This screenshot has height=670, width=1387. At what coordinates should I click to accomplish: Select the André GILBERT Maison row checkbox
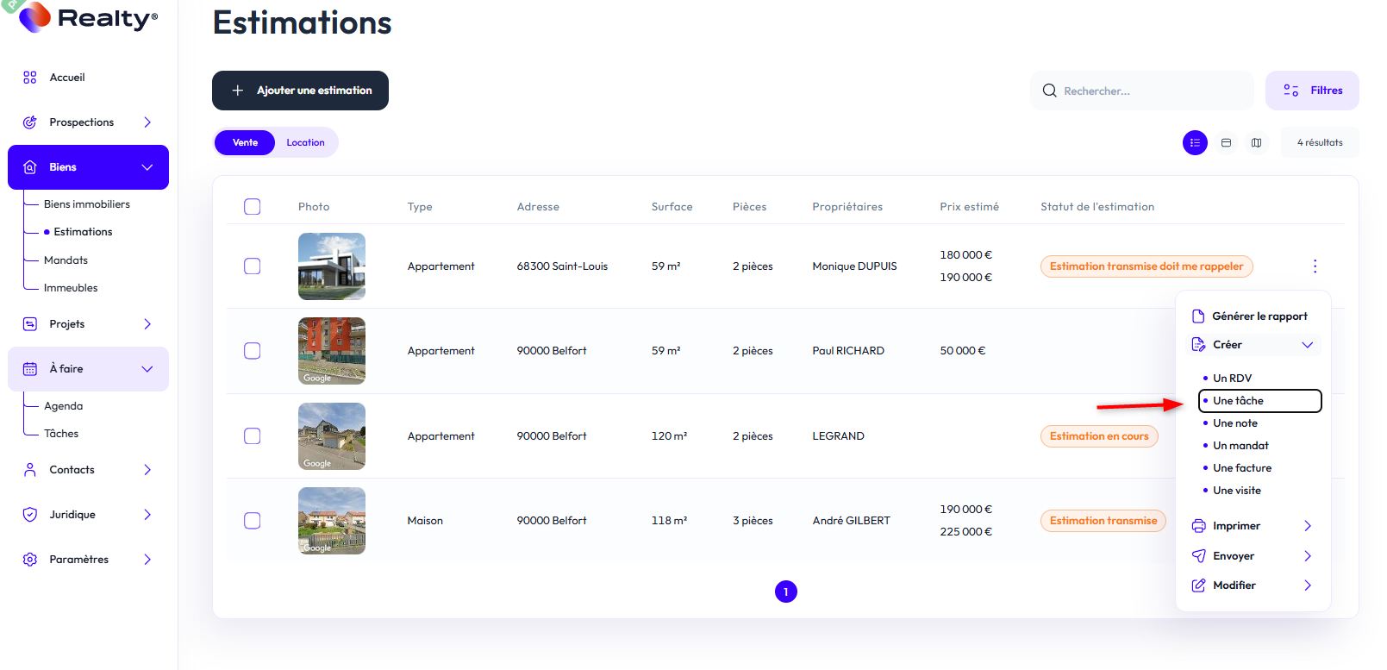click(253, 521)
